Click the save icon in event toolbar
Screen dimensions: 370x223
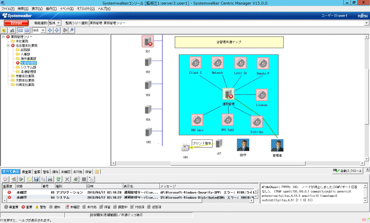[x=36, y=179]
